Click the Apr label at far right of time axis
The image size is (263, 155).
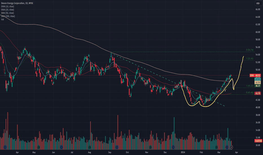pyautogui.click(x=236, y=152)
